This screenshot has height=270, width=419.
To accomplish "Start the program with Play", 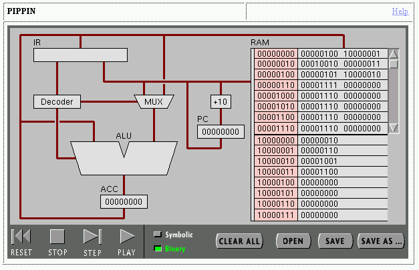I will point(127,237).
